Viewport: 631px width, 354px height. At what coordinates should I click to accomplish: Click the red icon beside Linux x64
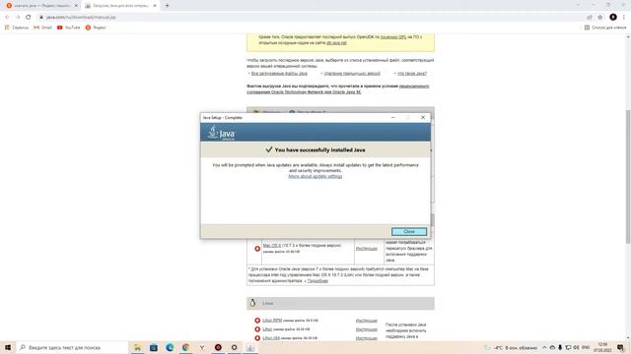click(257, 338)
